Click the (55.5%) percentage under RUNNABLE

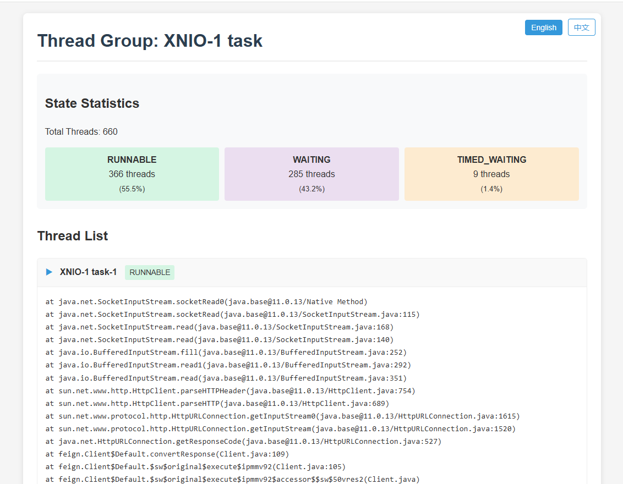pyautogui.click(x=132, y=189)
